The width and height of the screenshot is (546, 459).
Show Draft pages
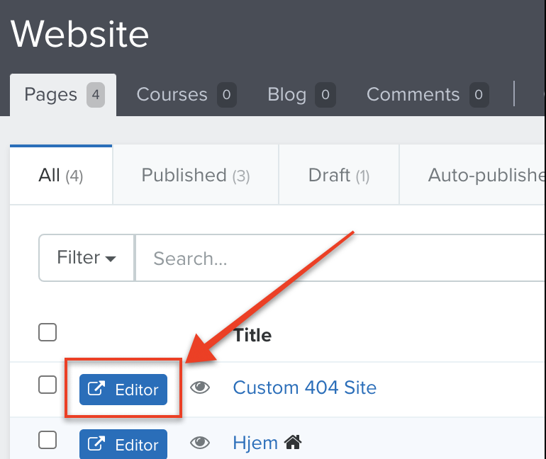[339, 175]
